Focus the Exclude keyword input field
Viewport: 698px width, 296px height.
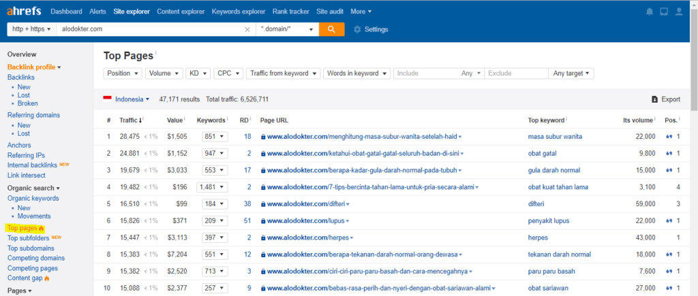[517, 73]
